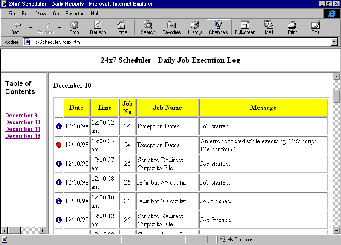Open the View menu
Viewport: 341px width, 245px height.
(x=41, y=14)
